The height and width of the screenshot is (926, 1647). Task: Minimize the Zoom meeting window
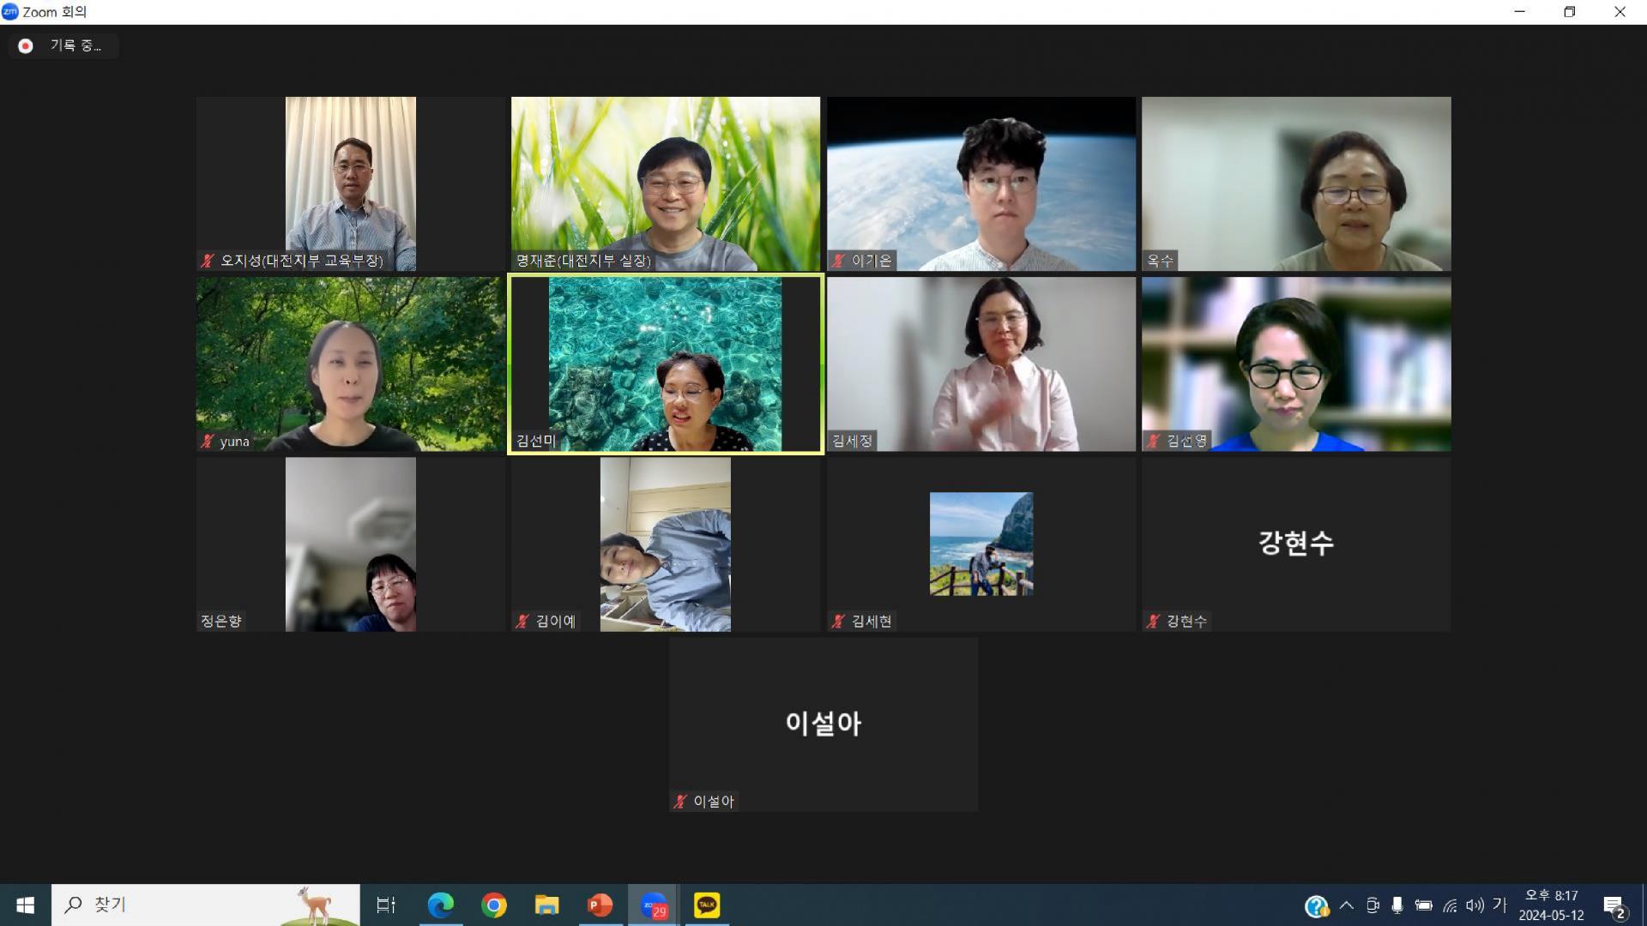tap(1520, 12)
